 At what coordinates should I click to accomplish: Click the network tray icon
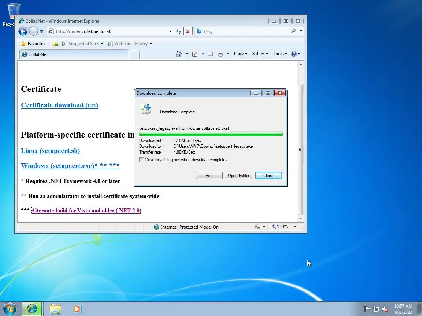click(x=376, y=309)
